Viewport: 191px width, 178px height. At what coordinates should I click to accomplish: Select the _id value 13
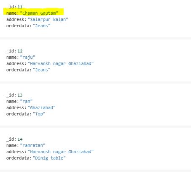coord(20,95)
